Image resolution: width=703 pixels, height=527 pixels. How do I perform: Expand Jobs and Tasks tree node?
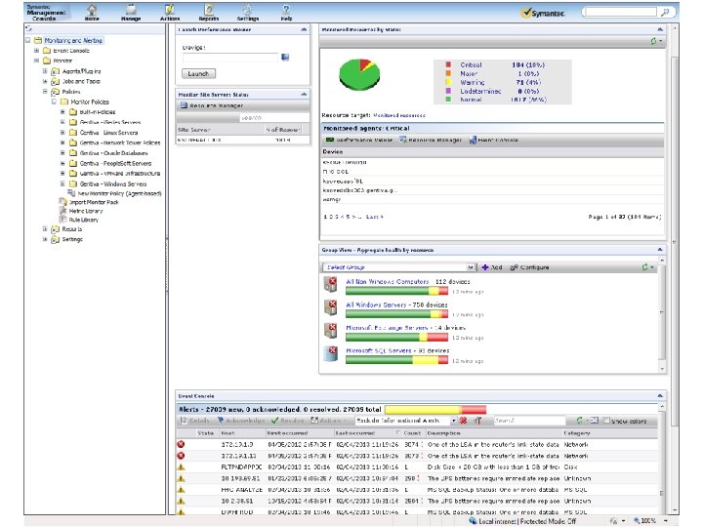tap(45, 81)
